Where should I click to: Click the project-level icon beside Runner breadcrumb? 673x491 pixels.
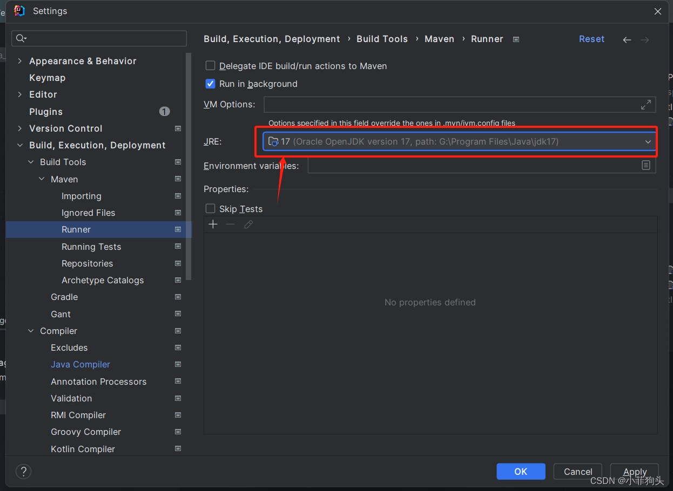click(x=516, y=39)
